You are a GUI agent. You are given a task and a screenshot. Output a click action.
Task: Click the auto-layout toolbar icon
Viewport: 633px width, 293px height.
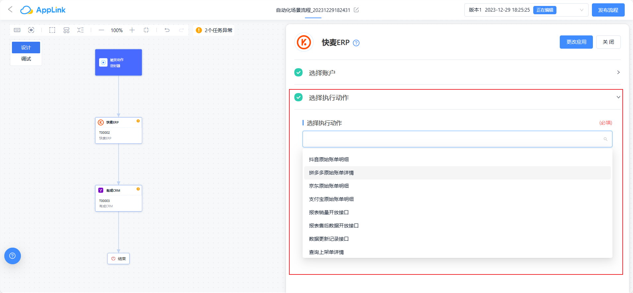click(x=66, y=30)
